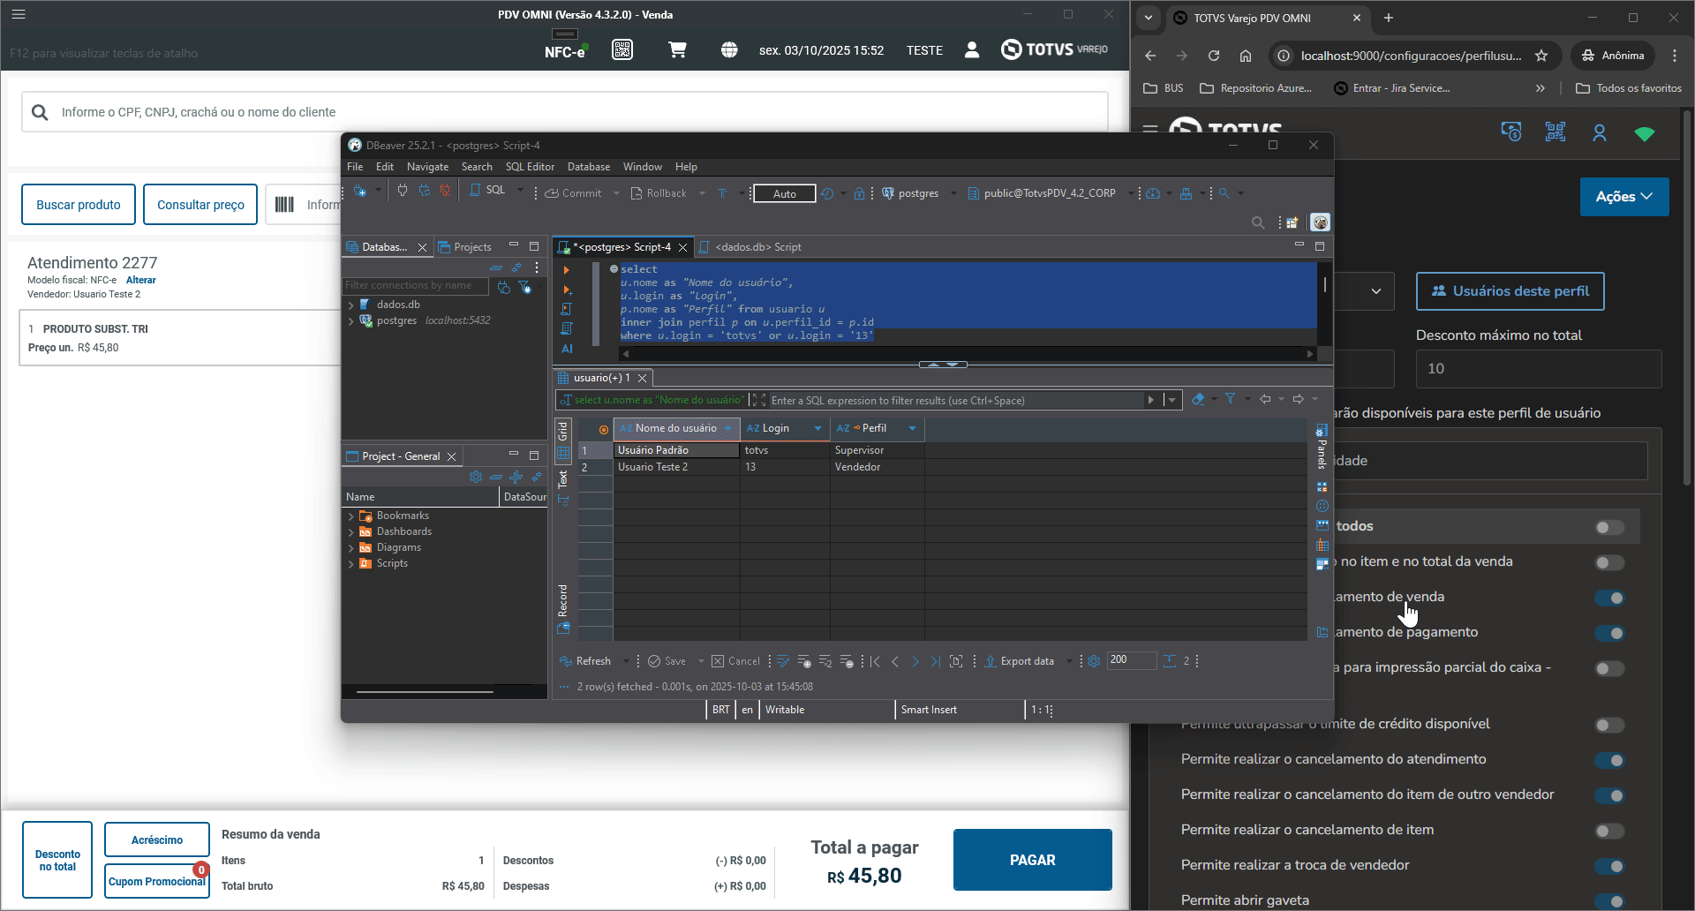Open the PDV OMNI hamburger menu
Screen dimensions: 1695x911
click(x=19, y=14)
